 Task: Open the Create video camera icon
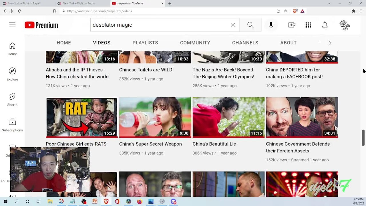coord(292,25)
